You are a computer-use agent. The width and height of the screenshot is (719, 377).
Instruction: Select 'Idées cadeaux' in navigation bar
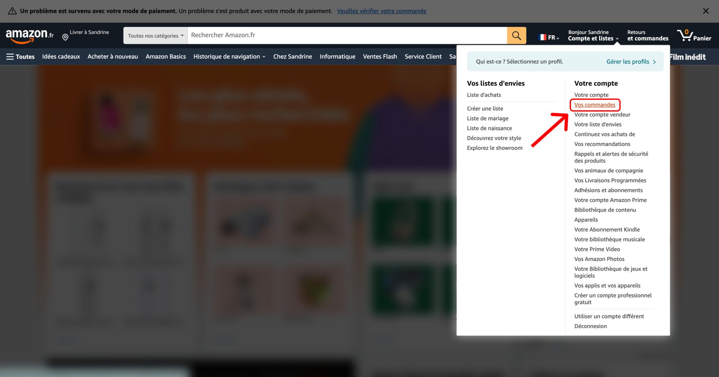click(x=61, y=57)
